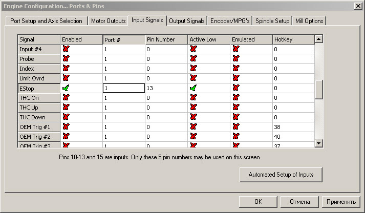Toggle Active Low for OEM Trig #2
Viewport: 365px width, 213px height.
coord(194,137)
